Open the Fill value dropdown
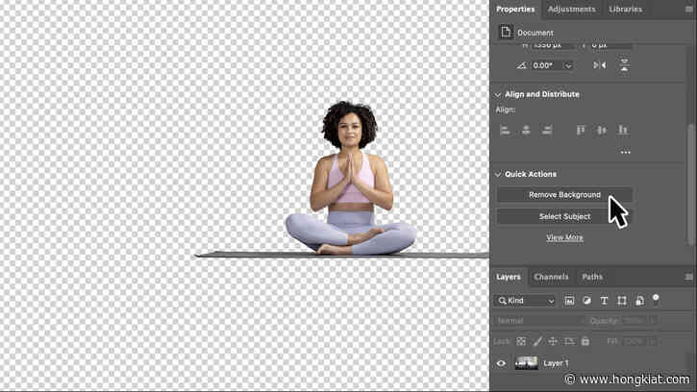This screenshot has height=392, width=697. coord(653,341)
